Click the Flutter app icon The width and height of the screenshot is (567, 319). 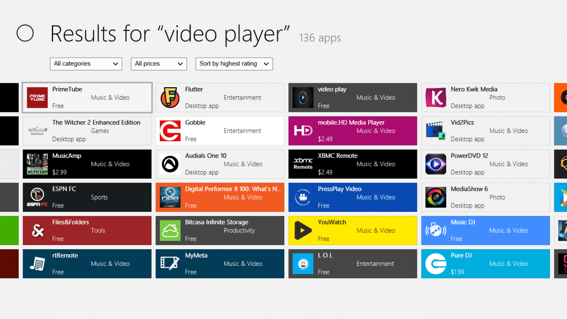[170, 98]
